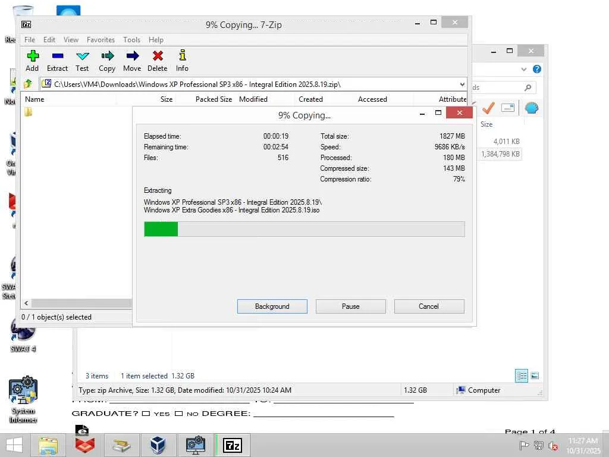
Task: Sort by Name column header
Action: click(34, 99)
